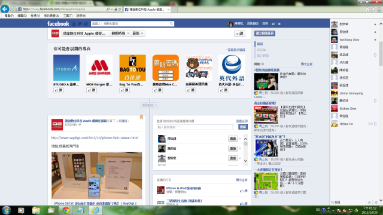Screen dimensions: 383x215
Task: Open iPhone & iPad liked page link
Action: [x=184, y=188]
